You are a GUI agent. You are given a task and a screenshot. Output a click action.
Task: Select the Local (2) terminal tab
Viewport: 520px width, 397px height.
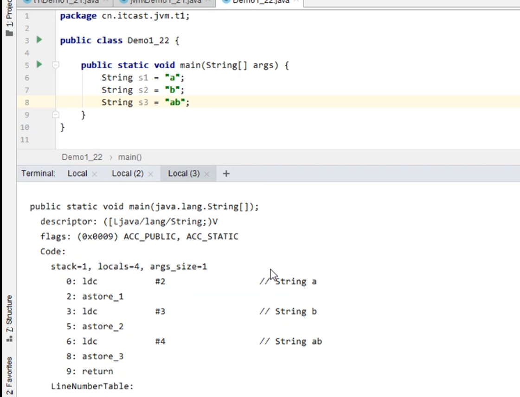click(x=128, y=174)
